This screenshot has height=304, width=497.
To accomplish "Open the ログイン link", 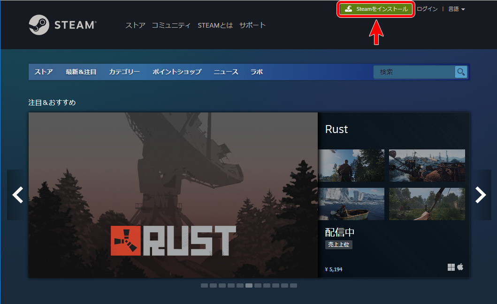I will [427, 9].
